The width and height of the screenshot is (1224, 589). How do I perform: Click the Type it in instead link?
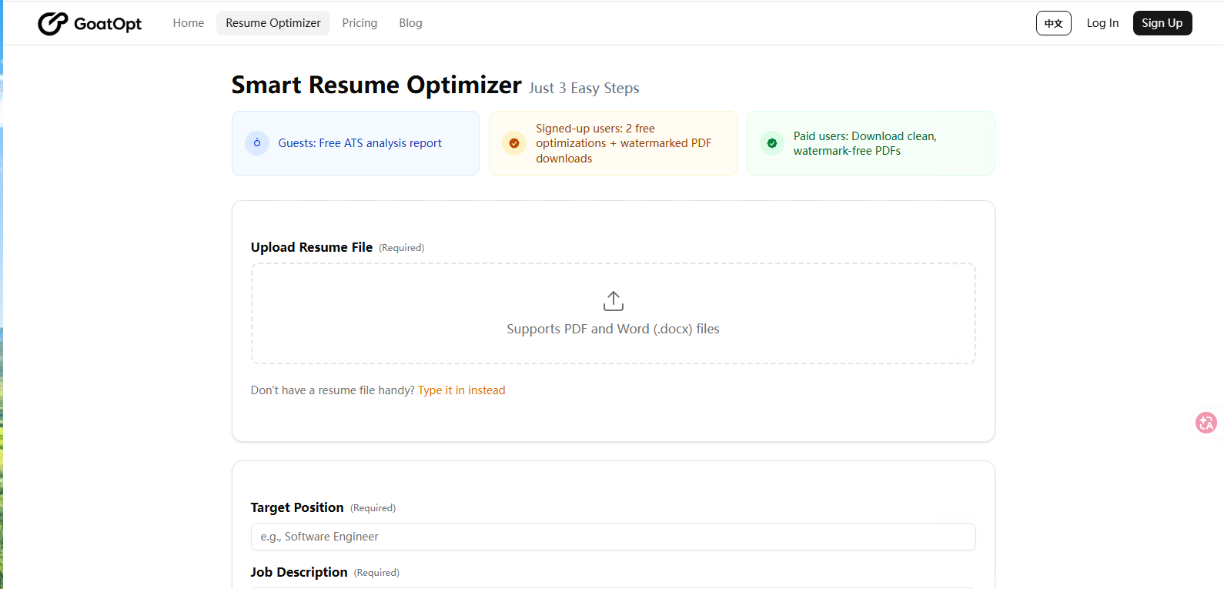coord(462,390)
